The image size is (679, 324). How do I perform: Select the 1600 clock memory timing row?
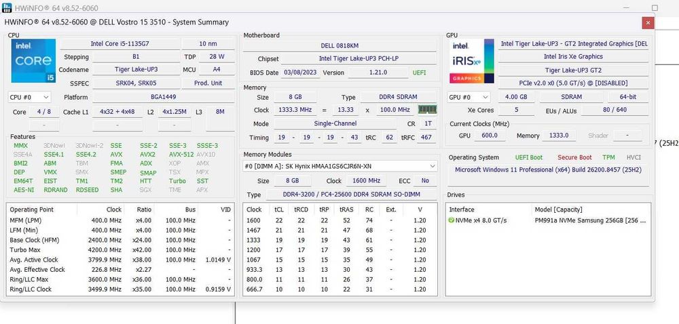point(340,220)
